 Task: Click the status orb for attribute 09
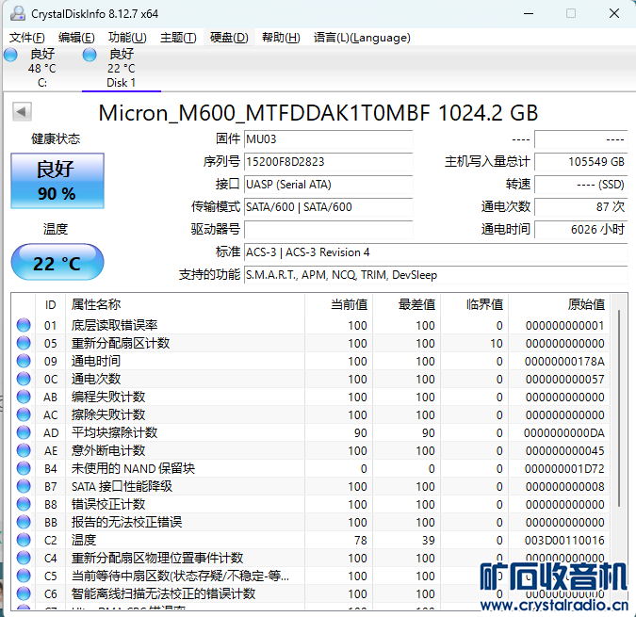24,361
